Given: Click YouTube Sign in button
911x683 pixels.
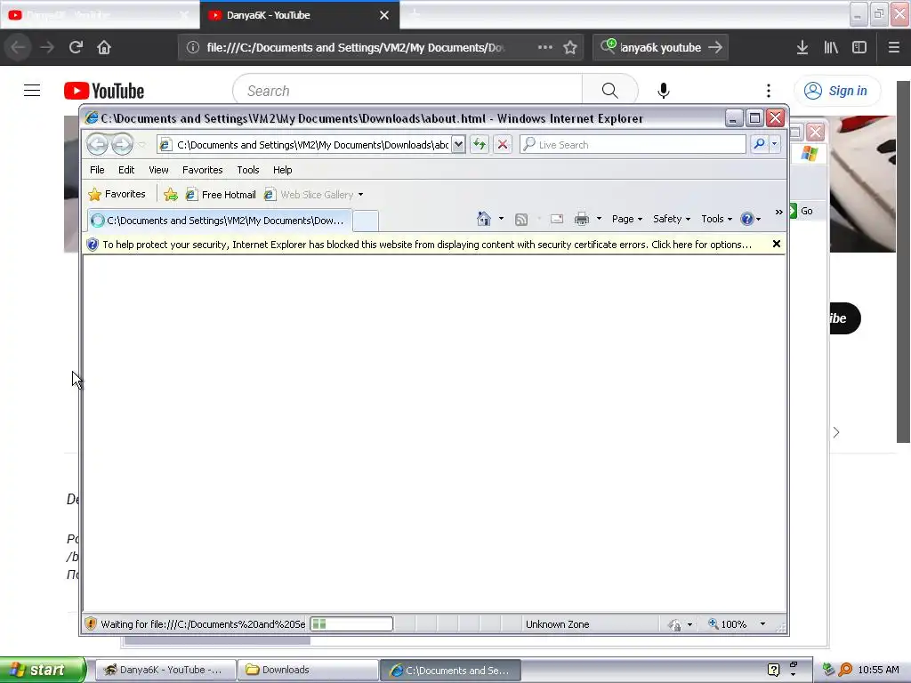Looking at the screenshot, I should click(x=836, y=91).
